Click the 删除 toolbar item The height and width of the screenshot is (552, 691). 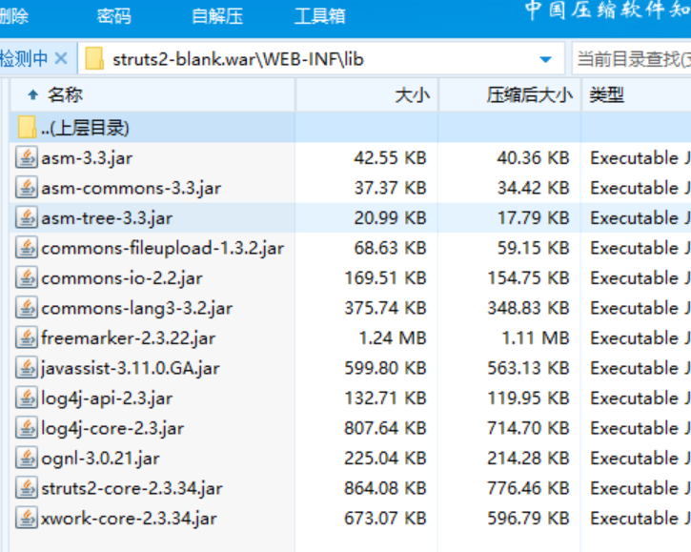14,16
